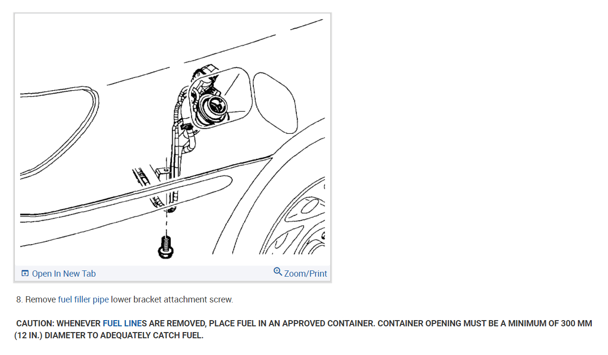
Task: Click the bracket attachment screw in the diagram
Action: 166,247
